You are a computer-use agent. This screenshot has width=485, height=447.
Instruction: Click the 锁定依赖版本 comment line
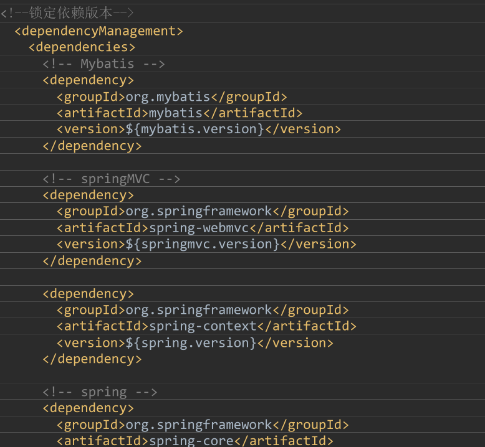pyautogui.click(x=67, y=13)
